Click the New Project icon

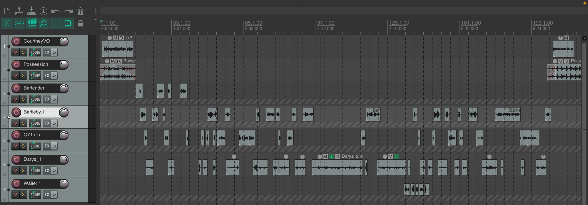point(7,11)
